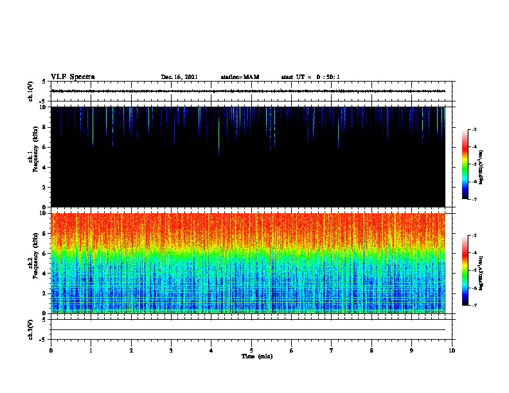Click time axis tick label "5"
Viewport: 509px width, 393px height.
pyautogui.click(x=251, y=351)
